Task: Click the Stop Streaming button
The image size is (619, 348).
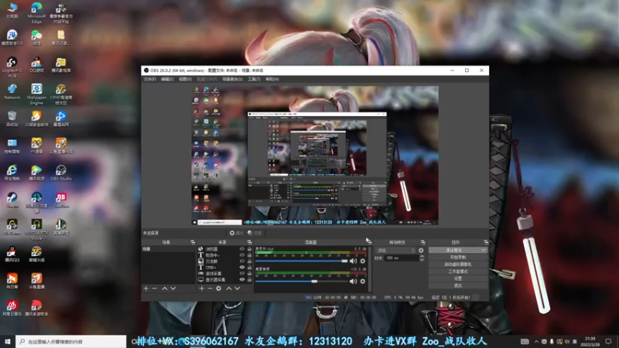Action: point(454,250)
